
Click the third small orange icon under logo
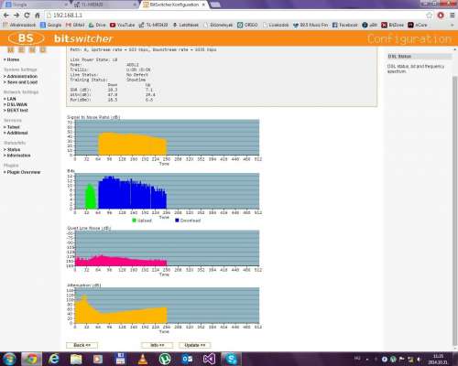click(32, 49)
